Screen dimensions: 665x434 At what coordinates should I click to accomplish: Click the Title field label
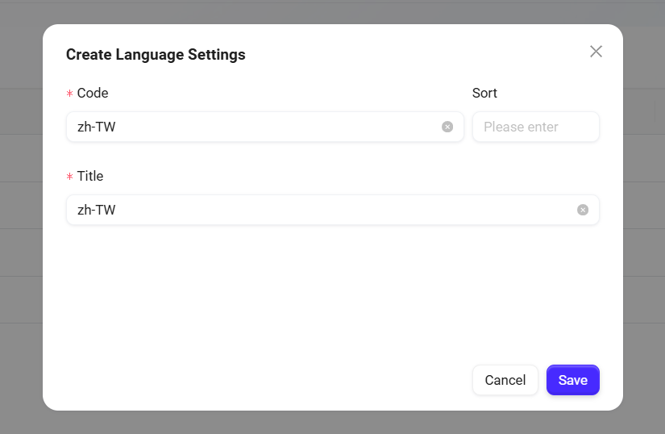click(90, 176)
